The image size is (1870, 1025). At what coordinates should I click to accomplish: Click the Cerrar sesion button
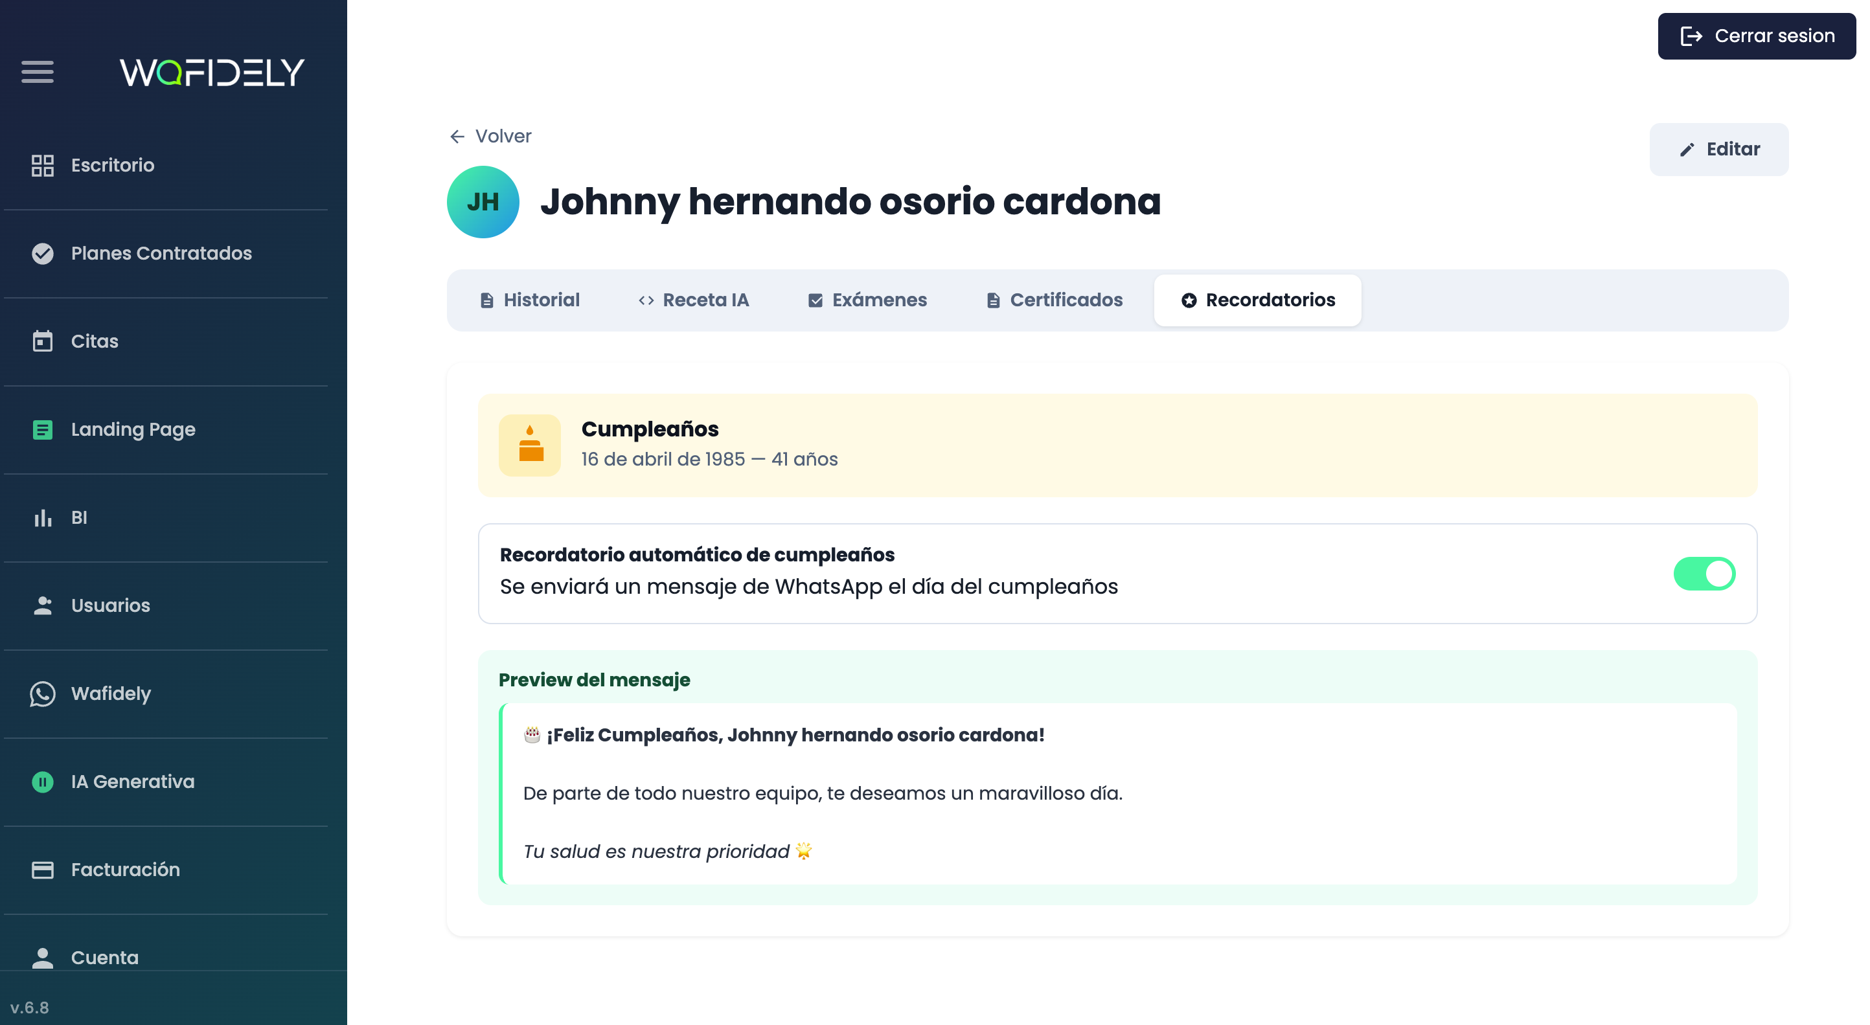[x=1757, y=36]
